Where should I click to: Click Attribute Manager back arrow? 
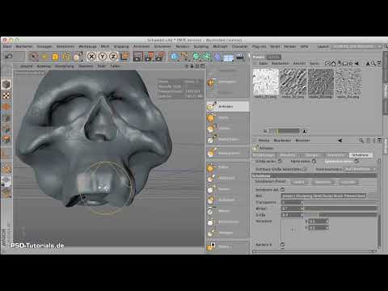pyautogui.click(x=340, y=140)
